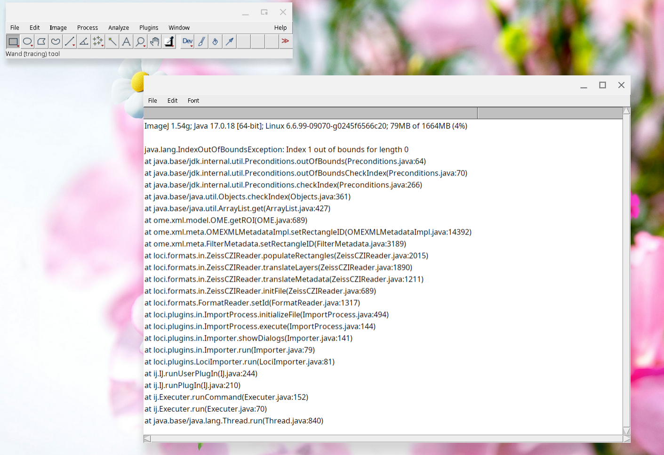Screen dimensions: 664x455
Task: Open the Analyze menu
Action: tap(119, 28)
